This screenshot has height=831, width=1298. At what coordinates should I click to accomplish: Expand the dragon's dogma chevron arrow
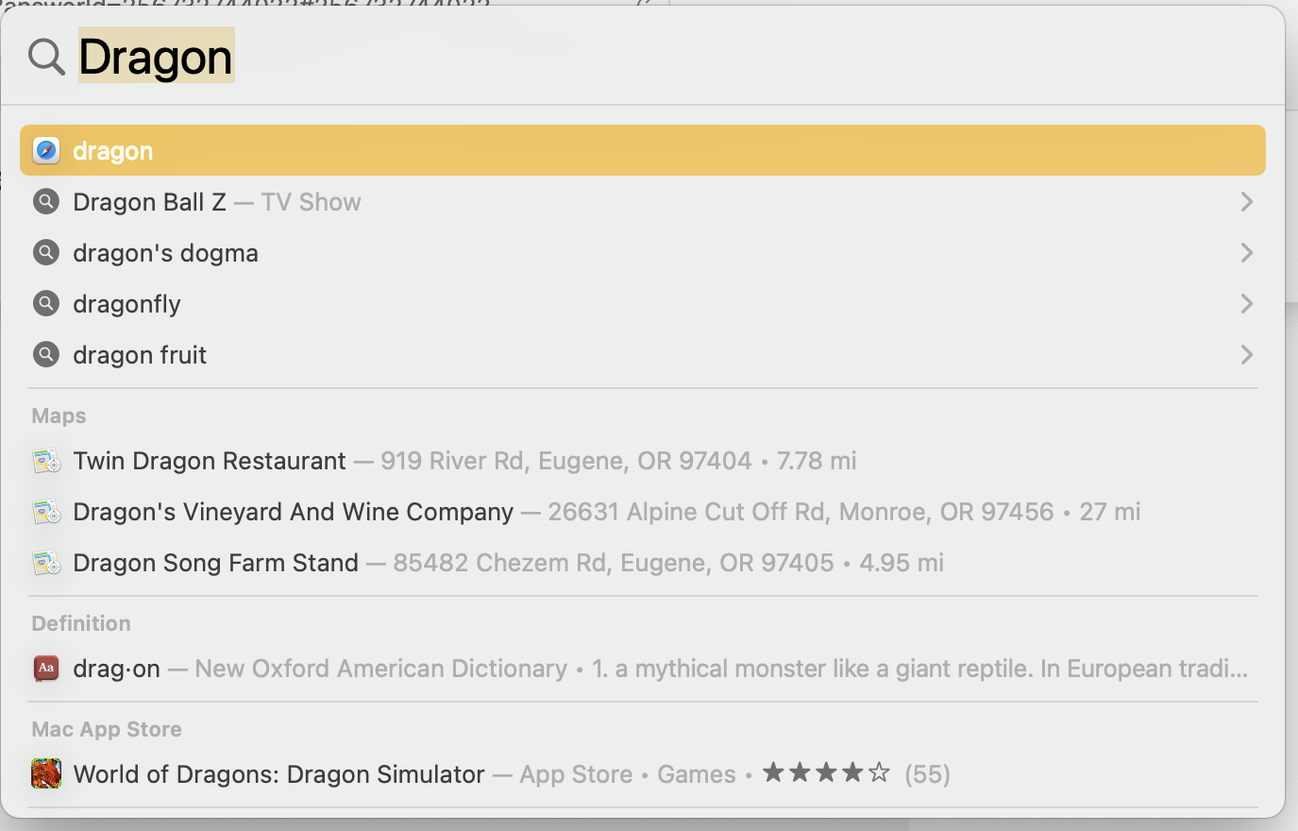[x=1247, y=252]
